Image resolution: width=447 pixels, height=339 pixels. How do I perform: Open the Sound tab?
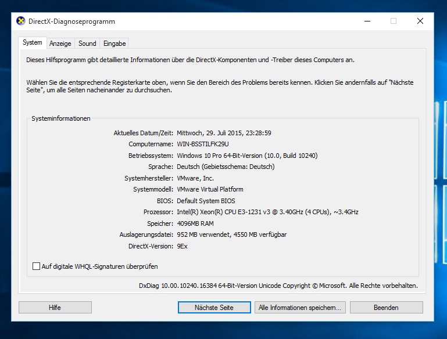click(87, 44)
